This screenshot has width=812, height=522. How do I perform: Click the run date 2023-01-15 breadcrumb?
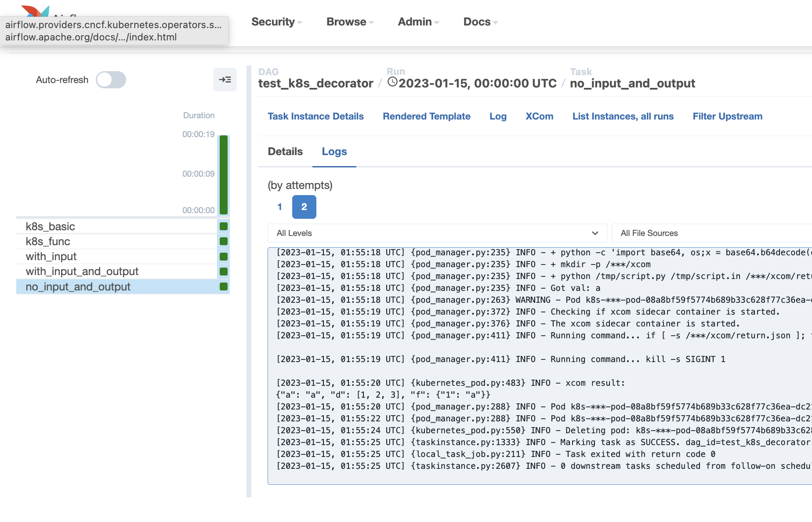pos(477,83)
